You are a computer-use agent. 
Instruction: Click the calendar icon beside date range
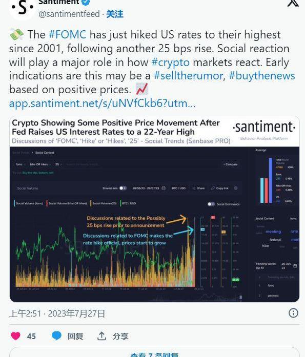164,188
